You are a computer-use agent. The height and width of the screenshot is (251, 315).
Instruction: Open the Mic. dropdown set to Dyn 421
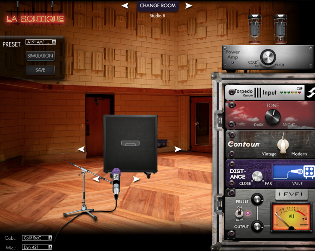point(37,247)
